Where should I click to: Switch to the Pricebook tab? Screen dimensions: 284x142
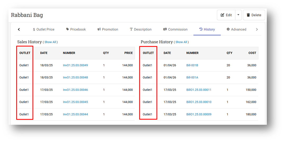point(76,29)
